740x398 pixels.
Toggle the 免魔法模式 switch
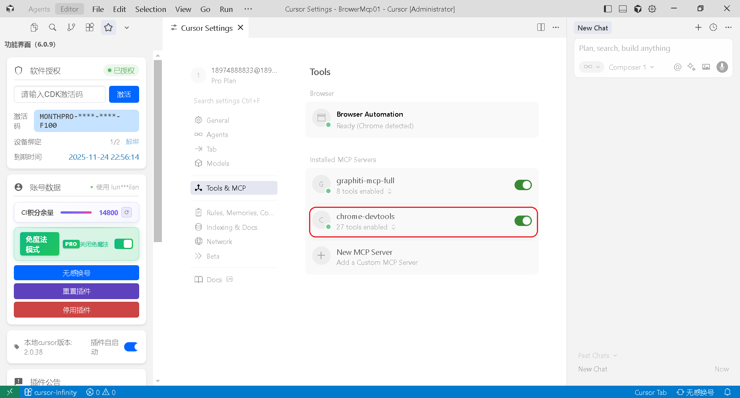pos(123,244)
